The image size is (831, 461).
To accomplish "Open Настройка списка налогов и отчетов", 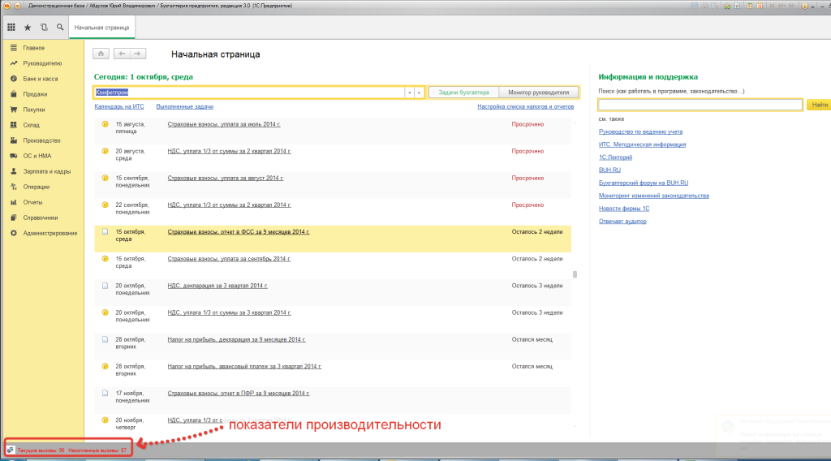I will pos(525,106).
